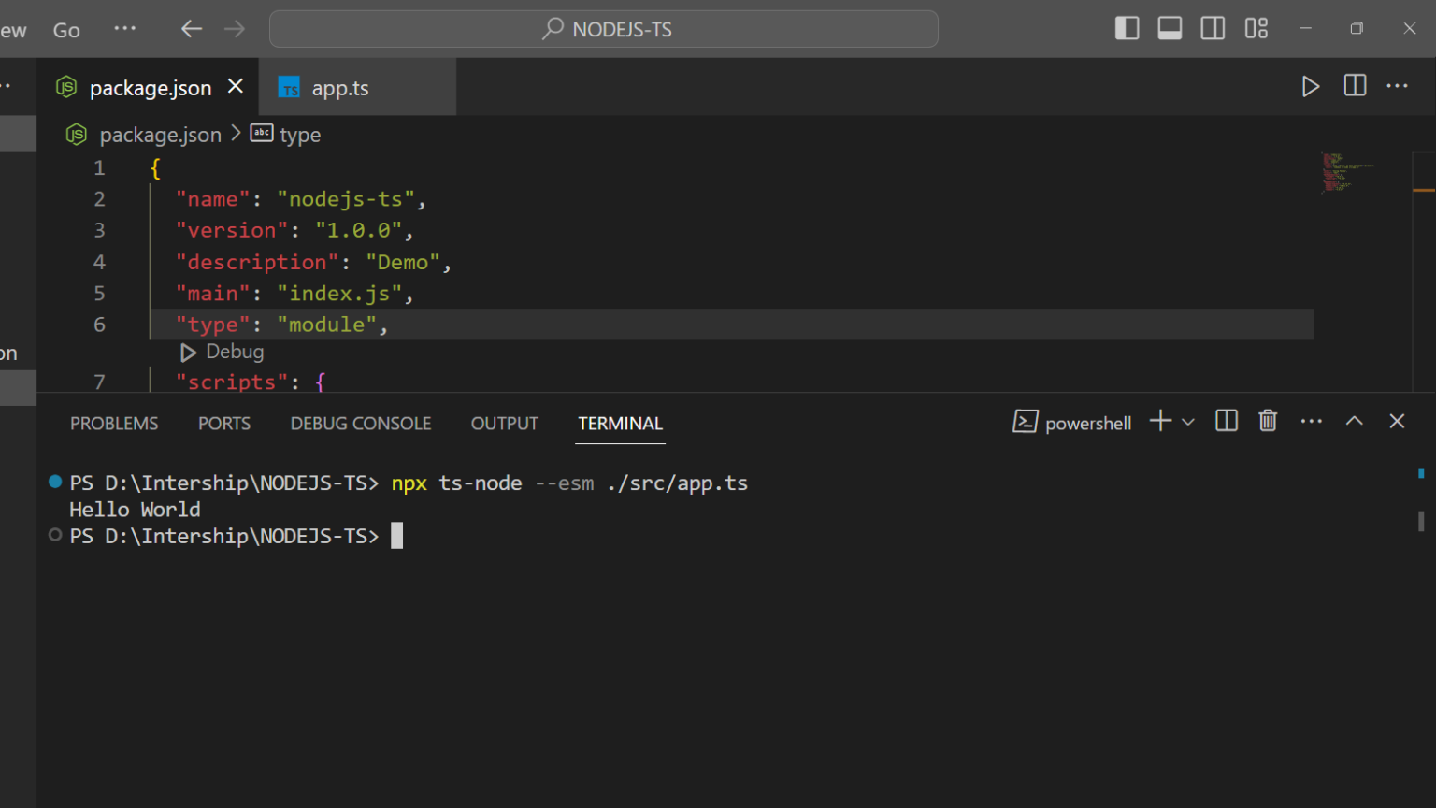1436x808 pixels.
Task: Run the file with the play icon
Action: point(1311,87)
